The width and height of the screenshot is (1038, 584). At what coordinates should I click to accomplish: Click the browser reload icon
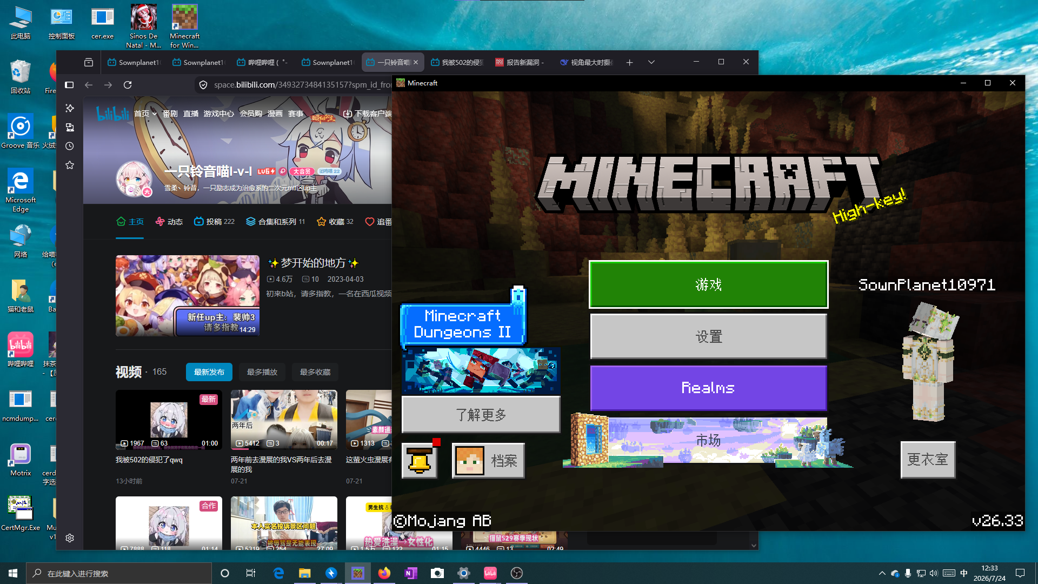(128, 85)
